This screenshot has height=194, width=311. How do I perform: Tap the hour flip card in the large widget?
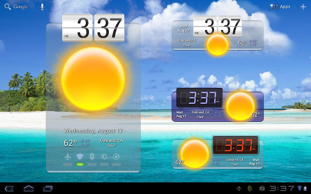[x=77, y=28]
